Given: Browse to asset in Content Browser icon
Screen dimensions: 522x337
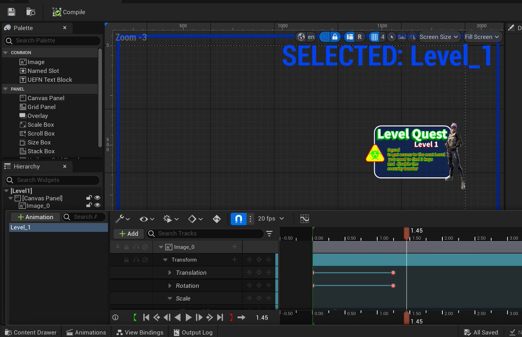Looking at the screenshot, I should click(x=30, y=12).
